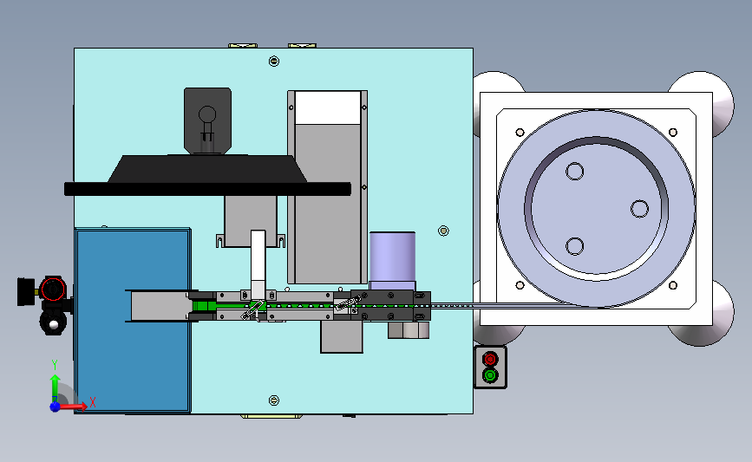Select the upper-left hole in the bowl disc
Image resolution: width=752 pixels, height=462 pixels.
(x=574, y=171)
